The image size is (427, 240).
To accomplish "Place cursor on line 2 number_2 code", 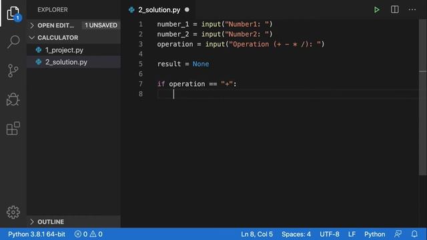I will [215, 34].
